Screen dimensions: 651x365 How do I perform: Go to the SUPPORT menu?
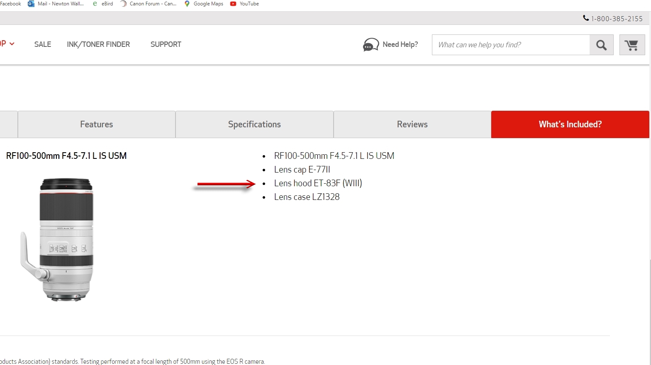coord(166,44)
